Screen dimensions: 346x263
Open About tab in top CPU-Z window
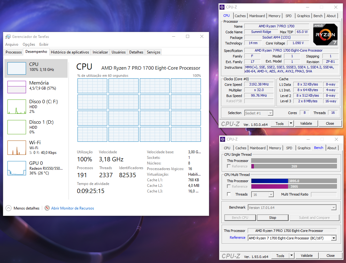click(331, 16)
